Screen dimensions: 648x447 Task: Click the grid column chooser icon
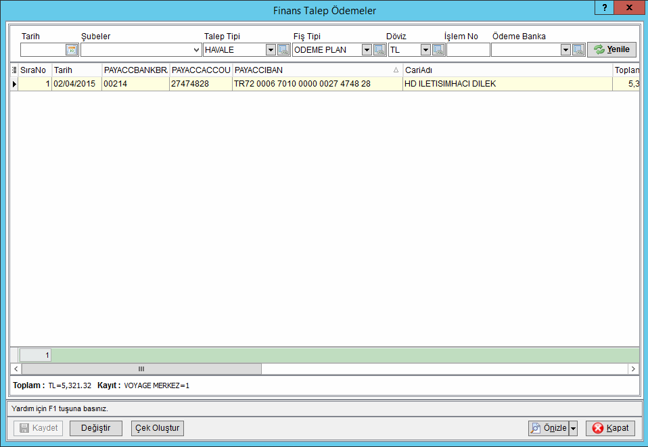14,70
